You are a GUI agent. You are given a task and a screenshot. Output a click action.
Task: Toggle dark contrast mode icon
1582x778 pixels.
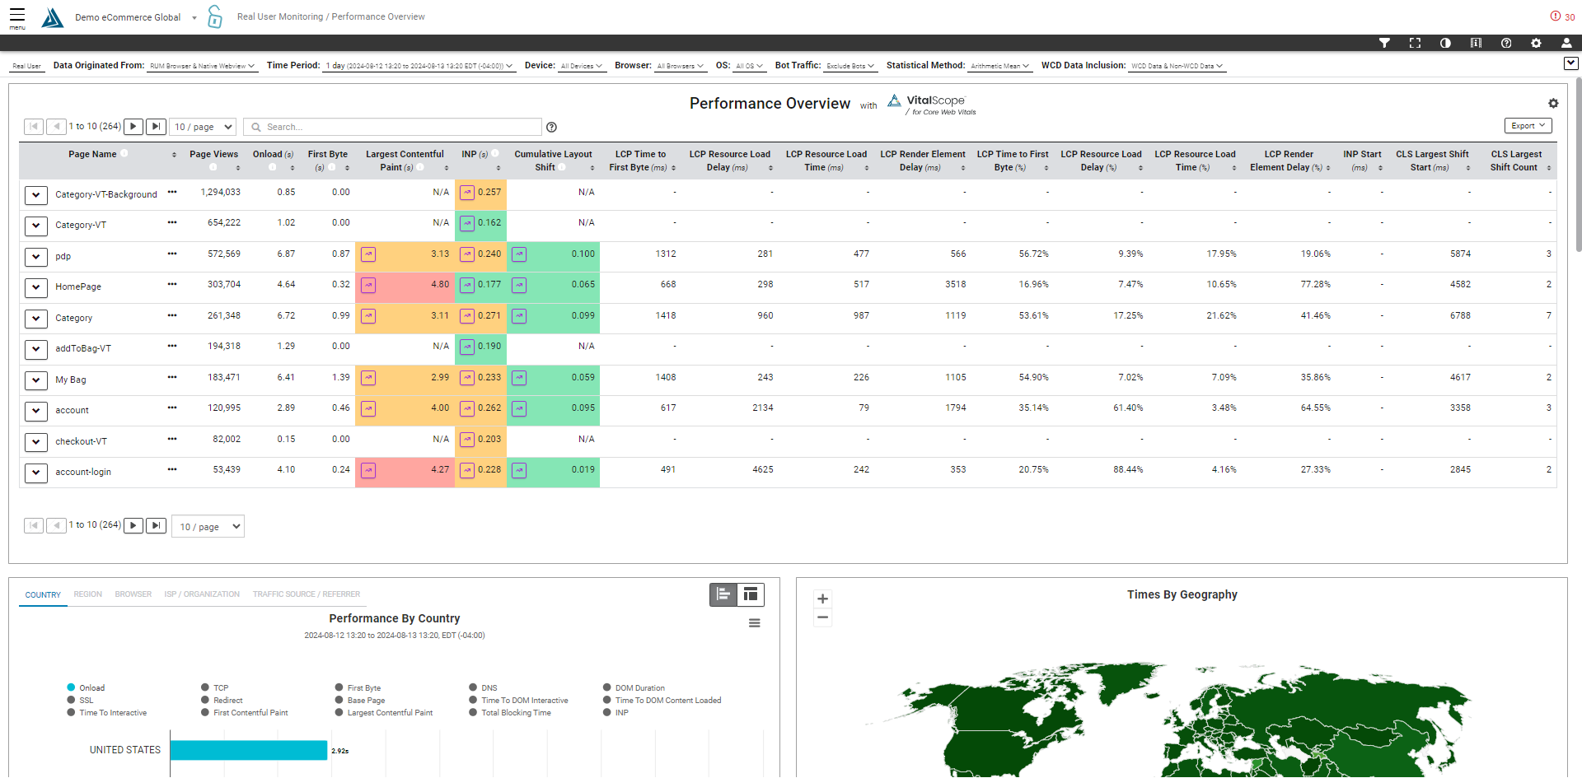[x=1445, y=43]
